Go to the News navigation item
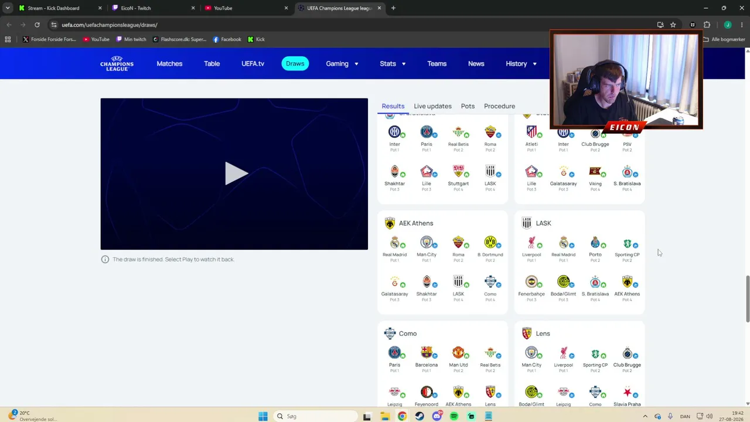This screenshot has height=422, width=750. tap(476, 63)
